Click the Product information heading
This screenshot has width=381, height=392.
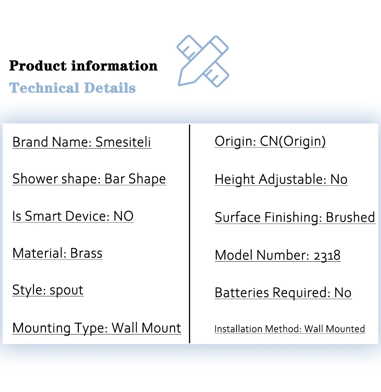pyautogui.click(x=83, y=66)
